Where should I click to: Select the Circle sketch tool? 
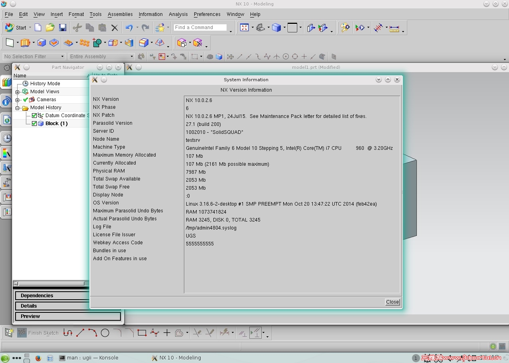[105, 333]
